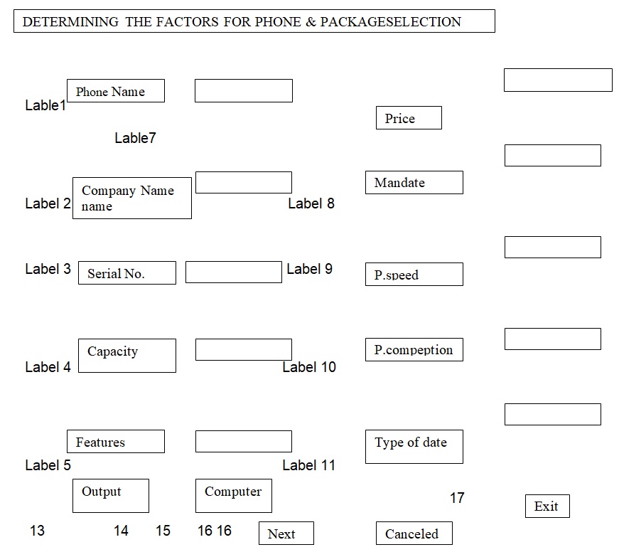Click the empty field beside Features
Viewport: 619px width, 557px height.
pyautogui.click(x=243, y=441)
